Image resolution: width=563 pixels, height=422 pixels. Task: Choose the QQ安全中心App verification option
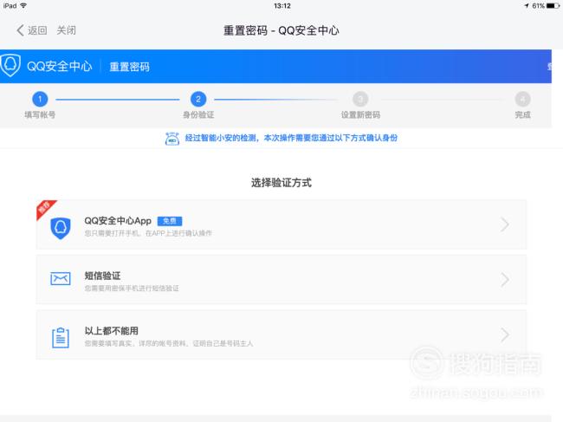point(281,224)
